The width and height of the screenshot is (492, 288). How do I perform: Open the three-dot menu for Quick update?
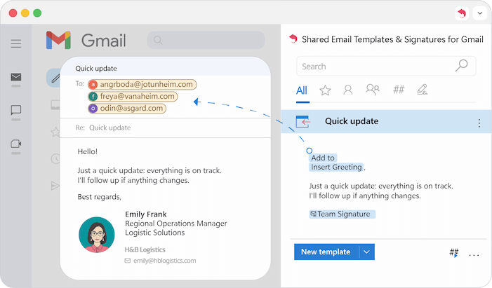pyautogui.click(x=479, y=123)
